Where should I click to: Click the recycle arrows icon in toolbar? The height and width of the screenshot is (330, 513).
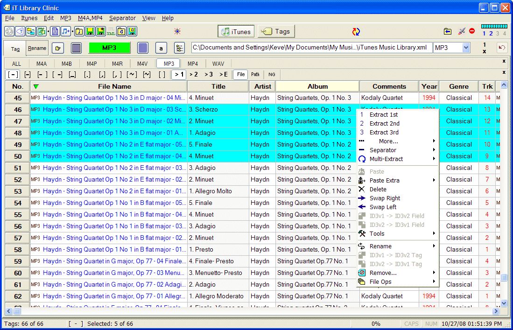coord(9,31)
